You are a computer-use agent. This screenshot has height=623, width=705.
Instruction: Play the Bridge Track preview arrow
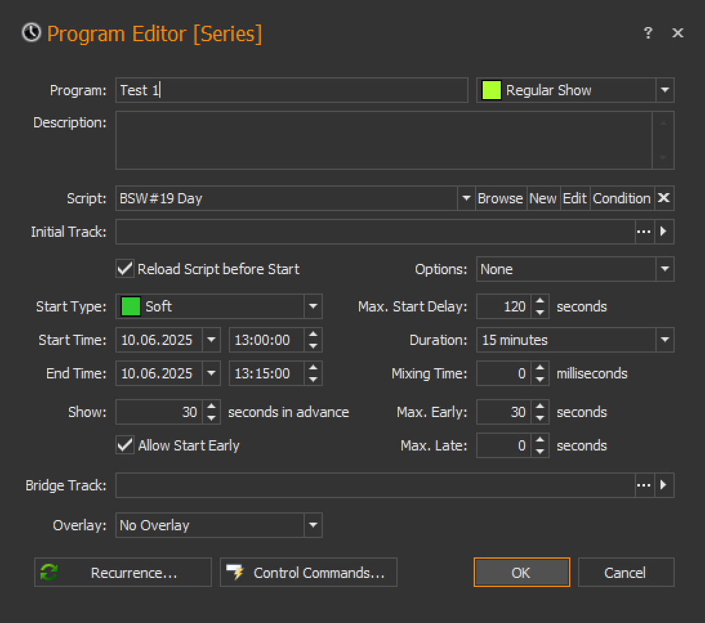(664, 485)
